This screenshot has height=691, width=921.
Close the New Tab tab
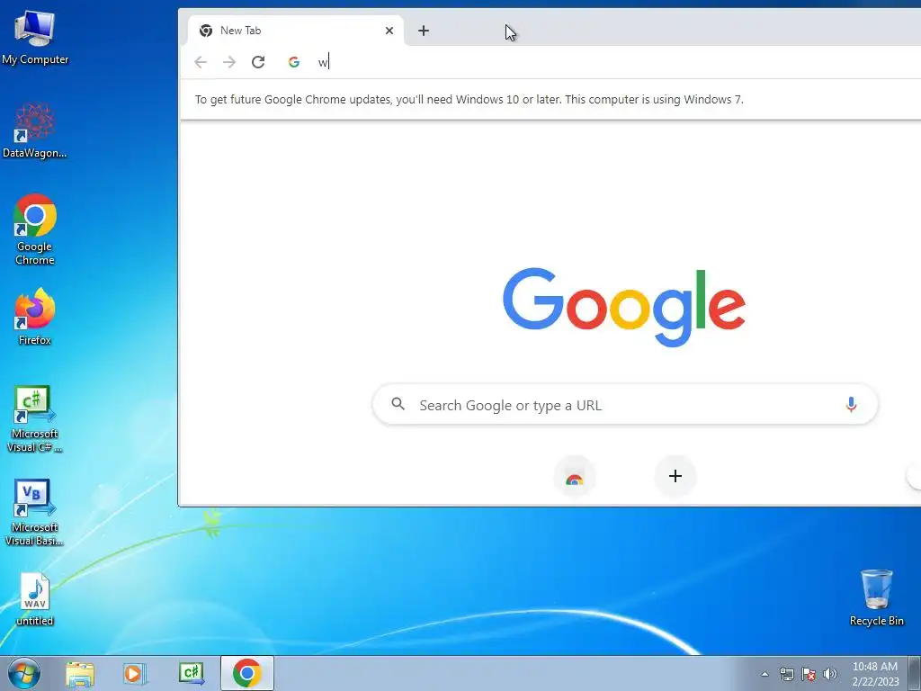[x=389, y=31]
